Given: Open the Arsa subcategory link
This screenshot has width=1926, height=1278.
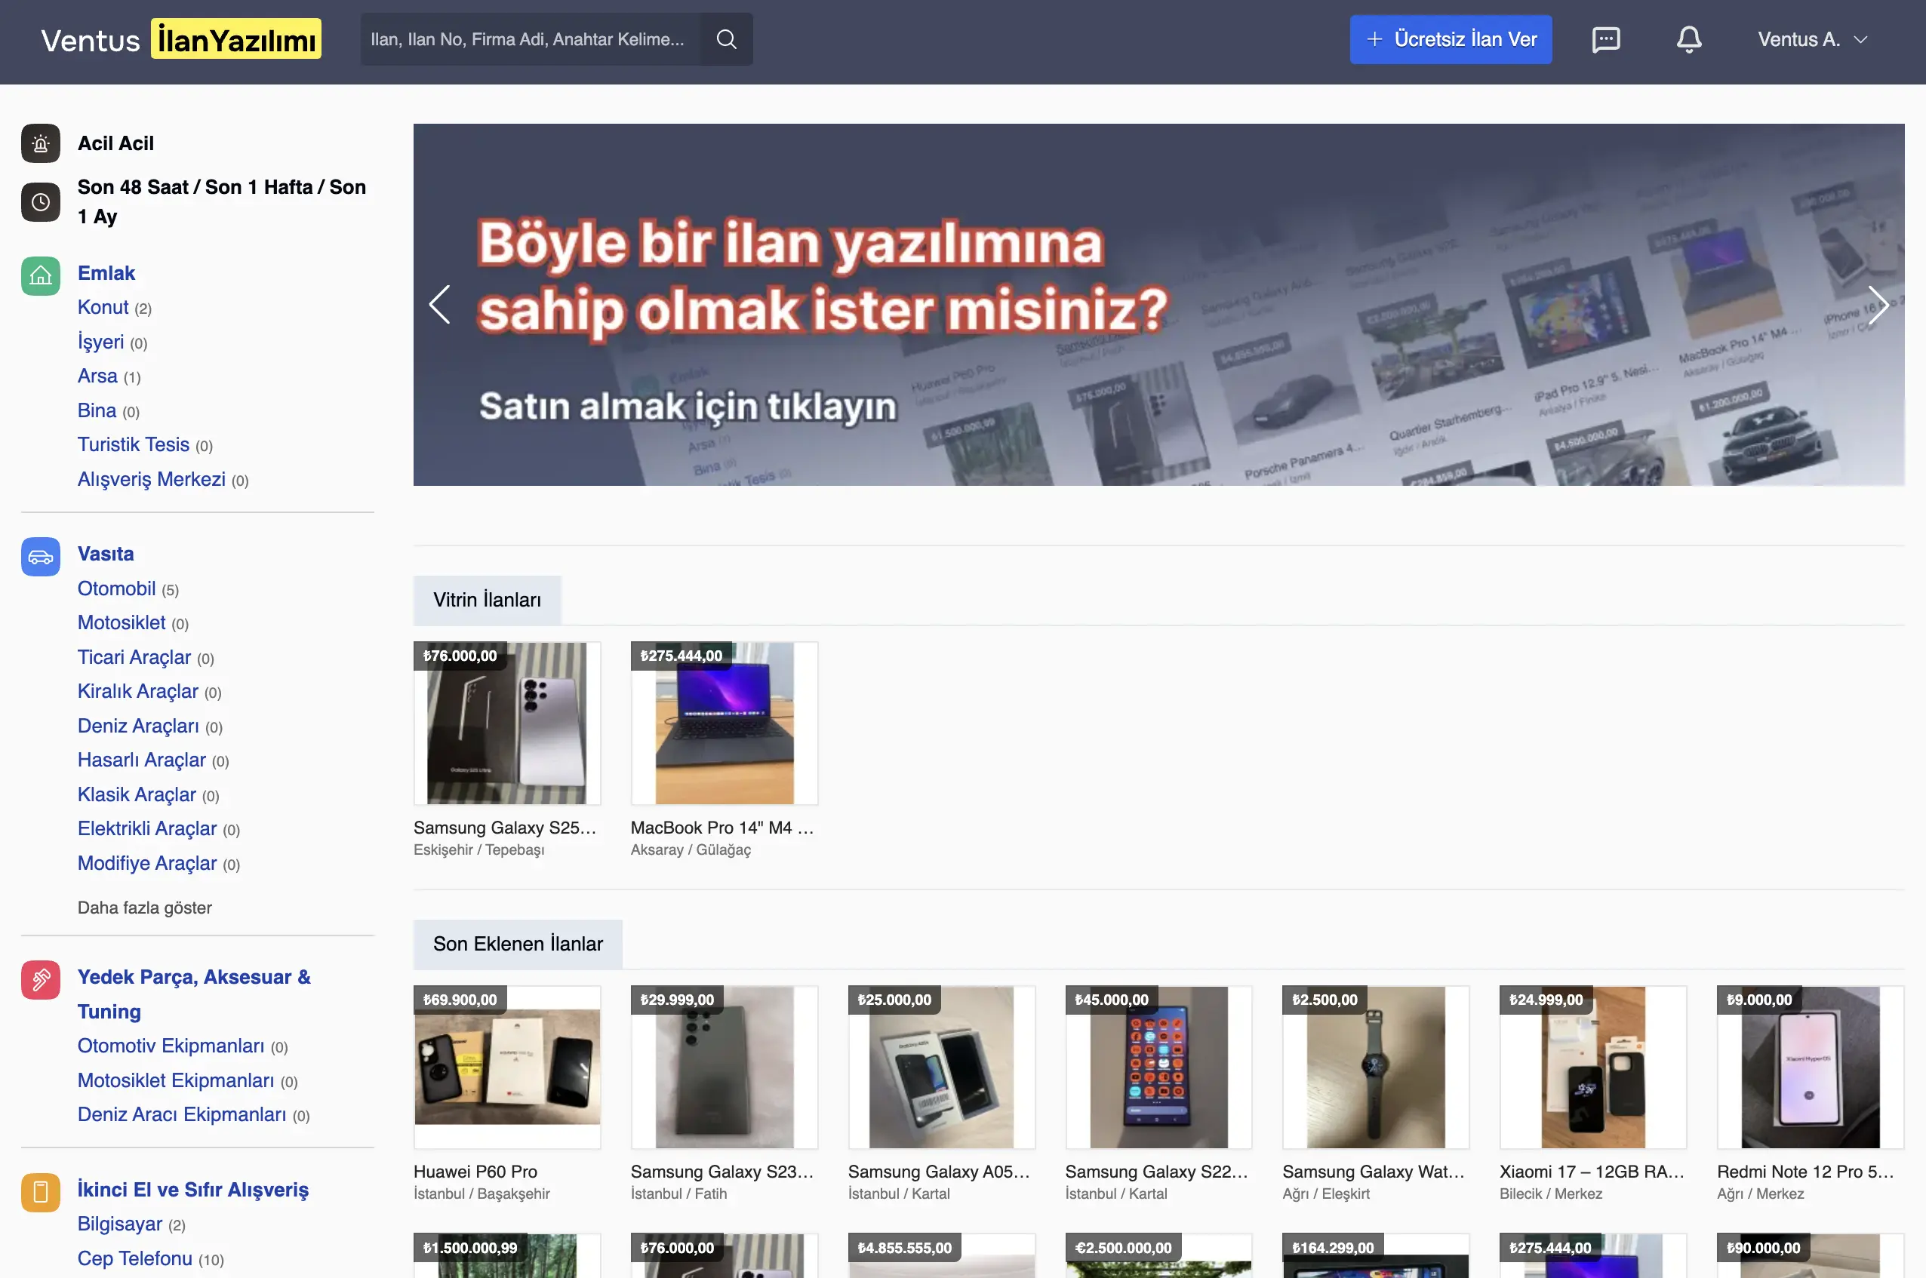Looking at the screenshot, I should tap(97, 376).
